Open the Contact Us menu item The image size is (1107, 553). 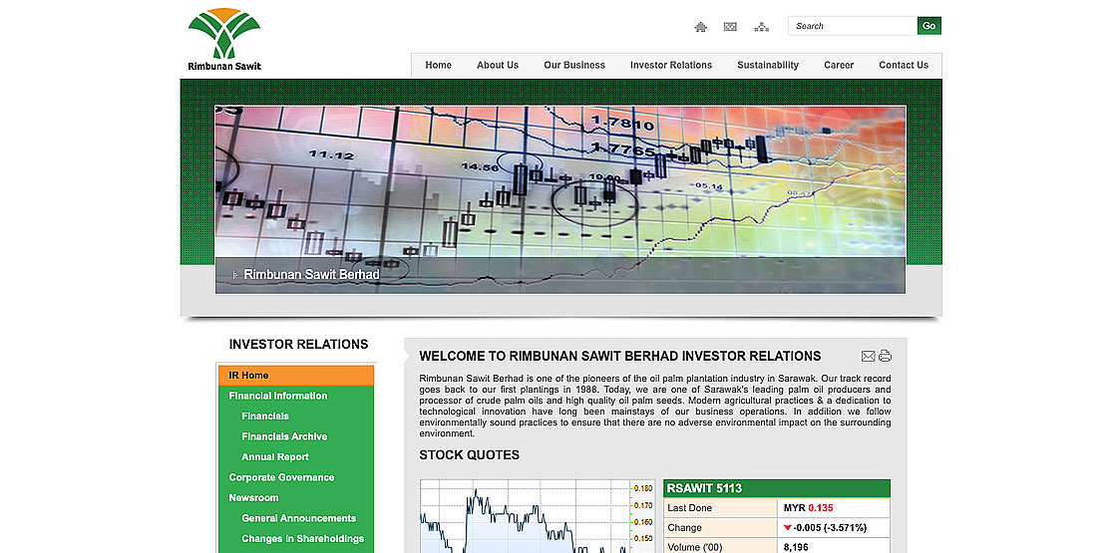pyautogui.click(x=904, y=65)
